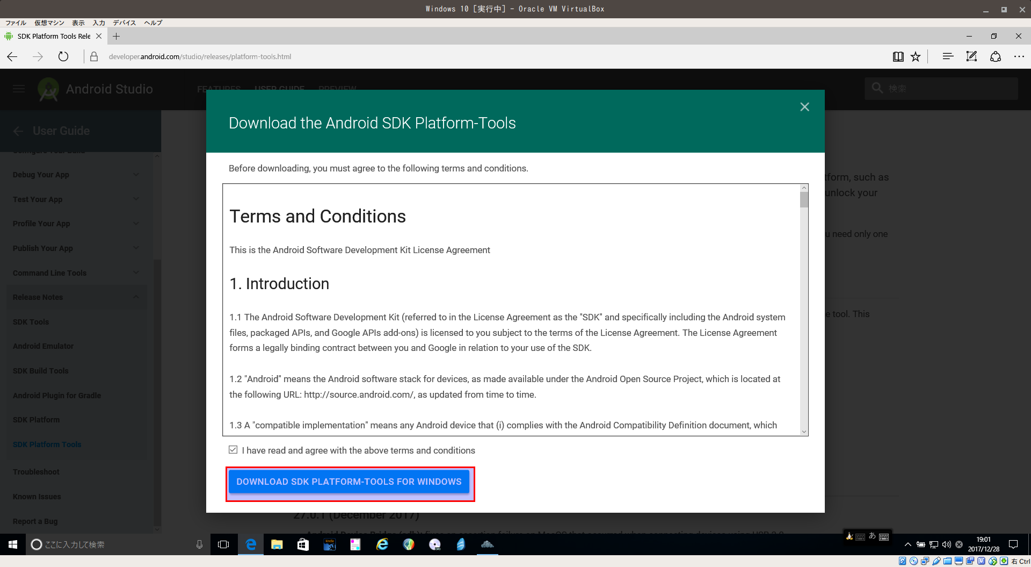Image resolution: width=1031 pixels, height=567 pixels.
Task: Close the SDK download dialog with X
Action: pos(804,107)
